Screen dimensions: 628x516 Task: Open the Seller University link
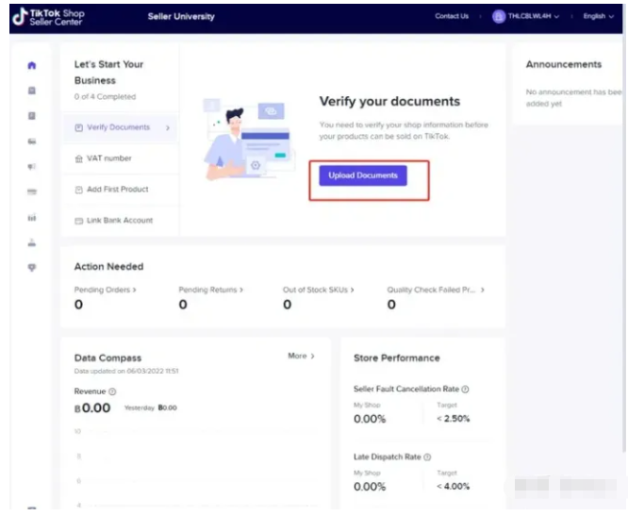[x=181, y=16]
